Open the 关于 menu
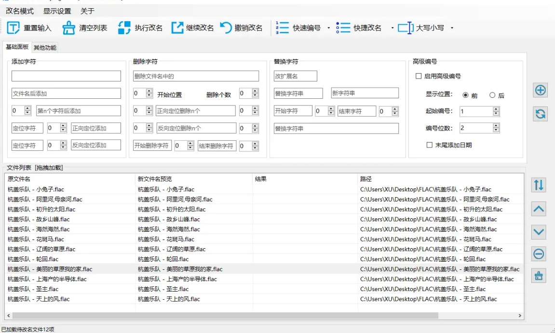This screenshot has width=555, height=333. [87, 11]
